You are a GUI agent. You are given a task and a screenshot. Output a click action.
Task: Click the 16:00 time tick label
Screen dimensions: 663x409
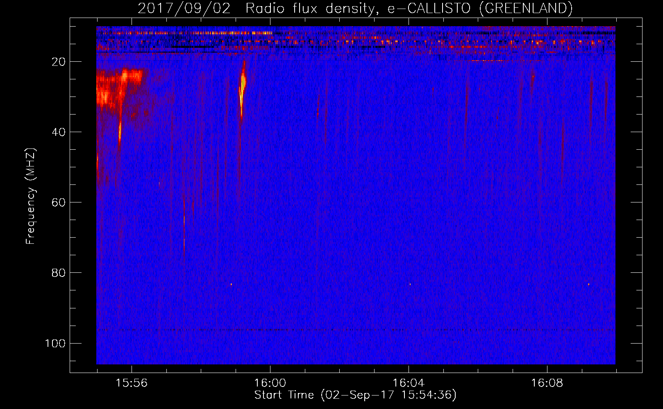270,383
